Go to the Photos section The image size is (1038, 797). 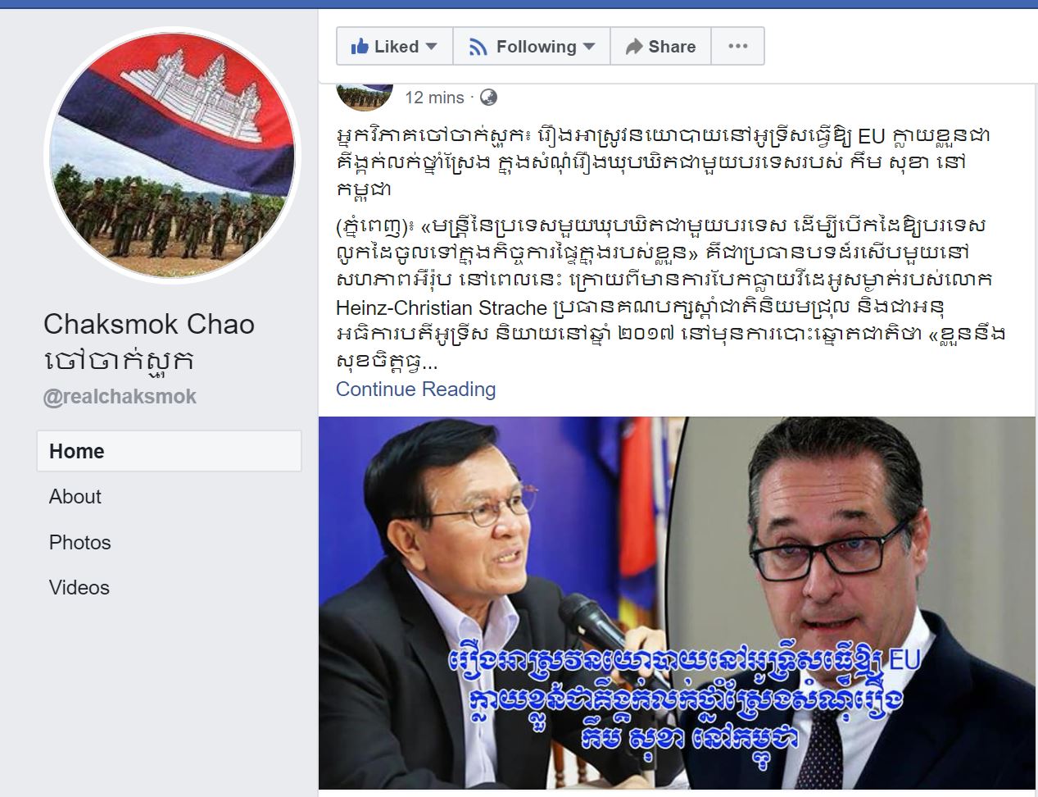[79, 543]
